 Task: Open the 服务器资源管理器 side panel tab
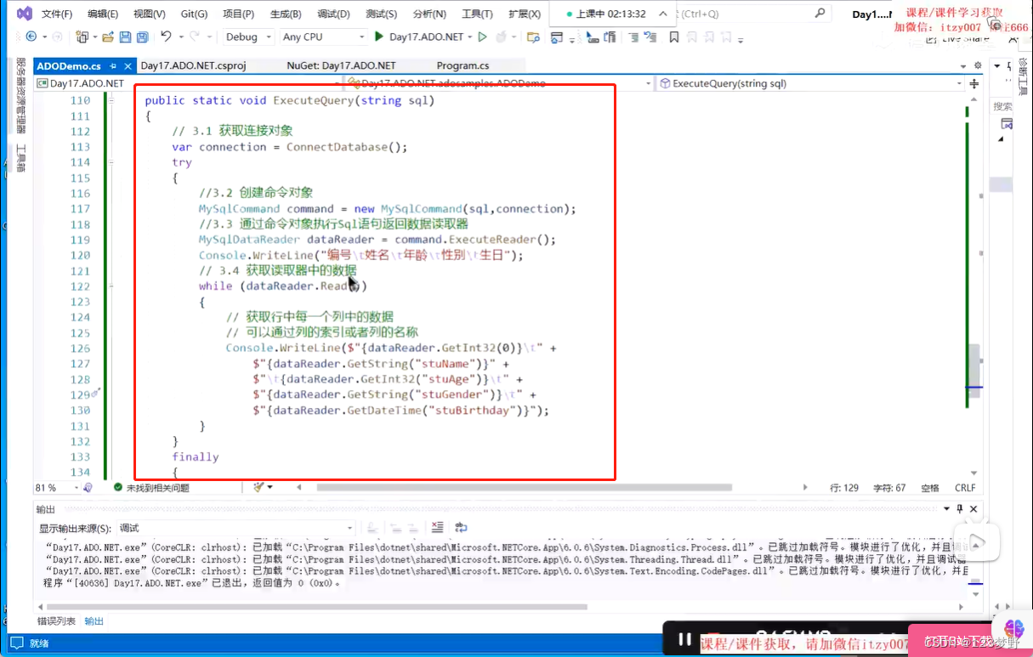pos(21,95)
